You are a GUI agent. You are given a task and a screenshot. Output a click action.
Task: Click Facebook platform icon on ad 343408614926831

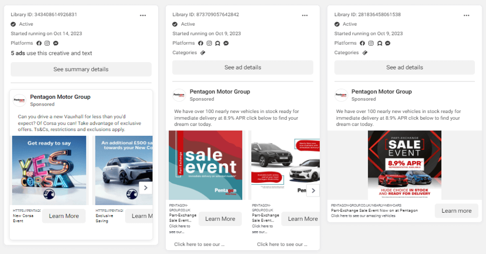(39, 43)
